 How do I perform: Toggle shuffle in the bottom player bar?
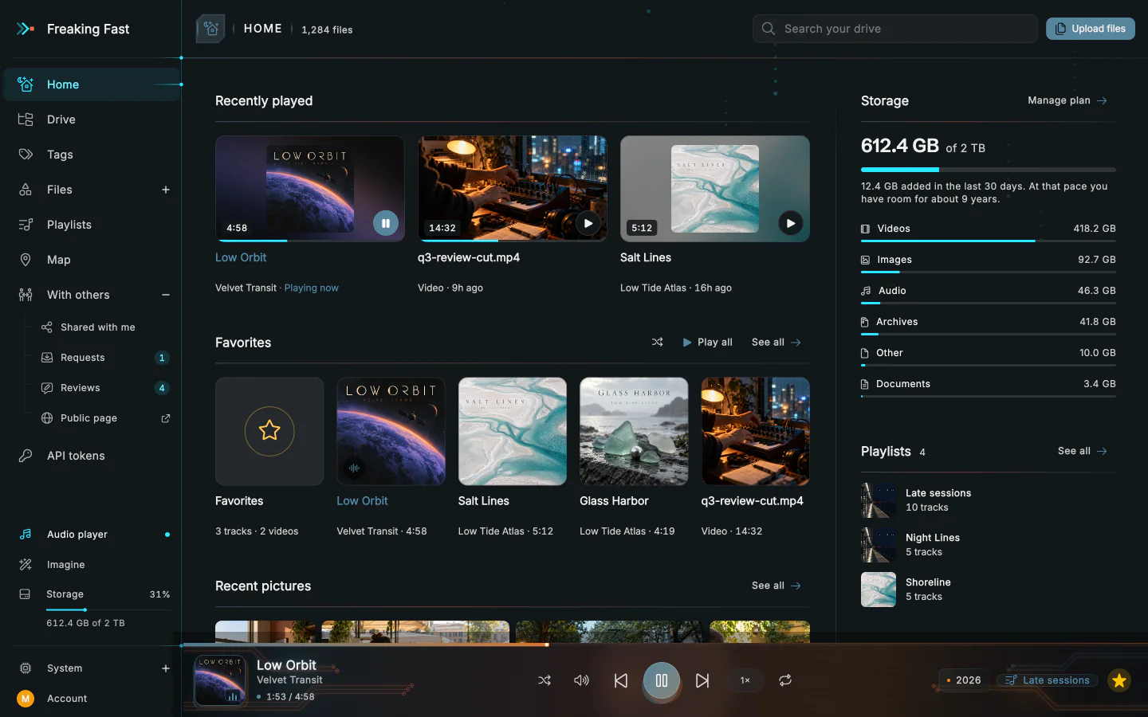click(x=545, y=680)
